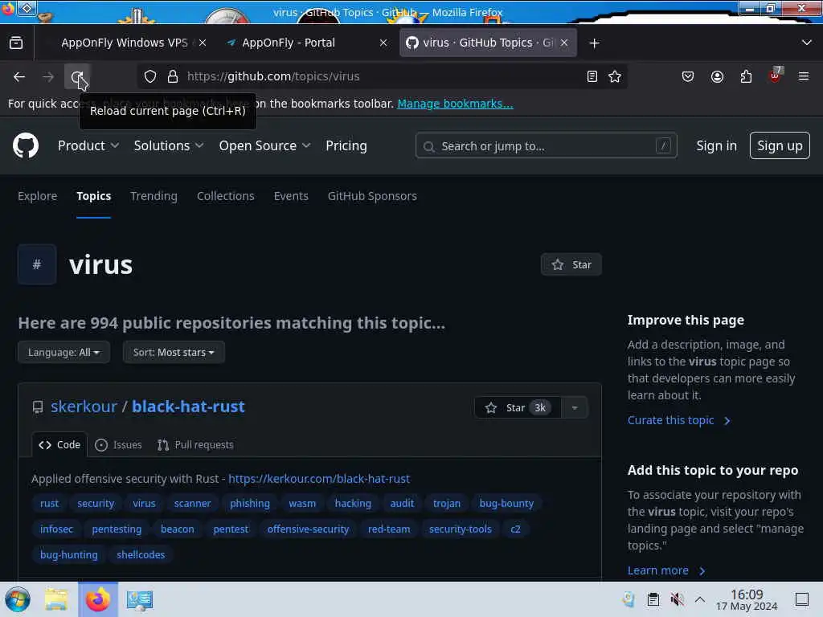Screen dimensions: 823x617
Task: Select the Topics tab
Action: pyautogui.click(x=93, y=196)
